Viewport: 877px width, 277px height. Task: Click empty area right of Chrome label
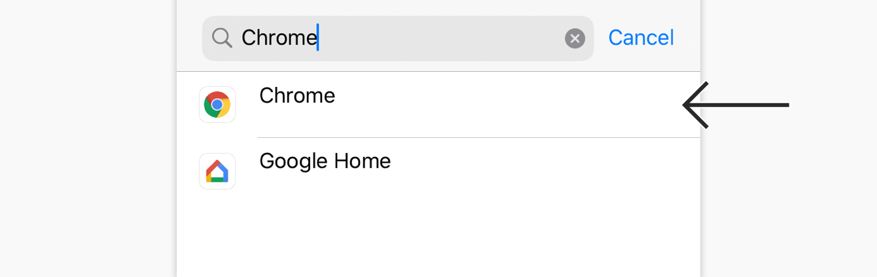504,105
